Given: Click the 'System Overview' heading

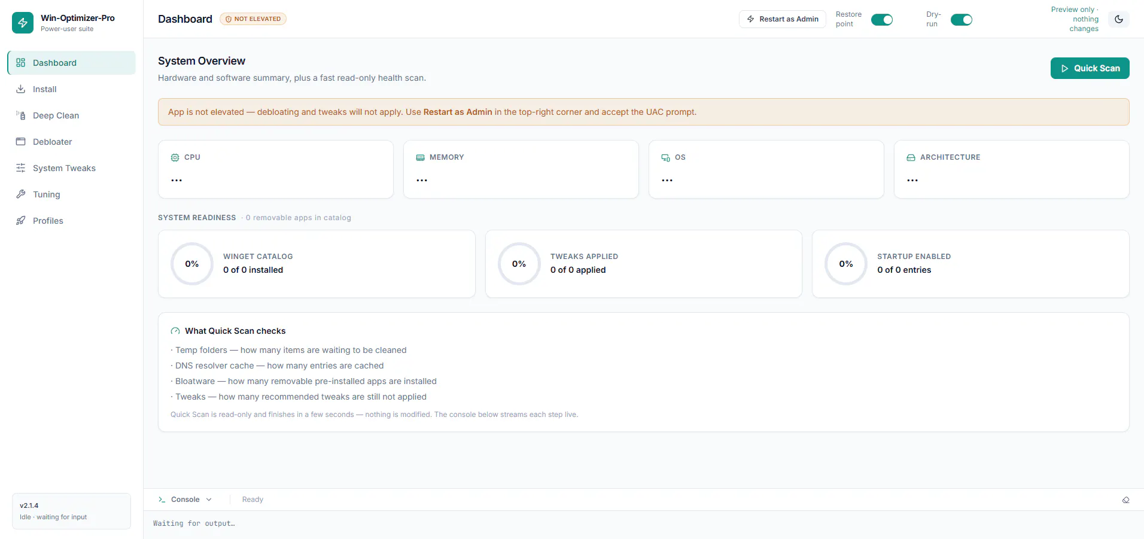Looking at the screenshot, I should click(x=202, y=61).
